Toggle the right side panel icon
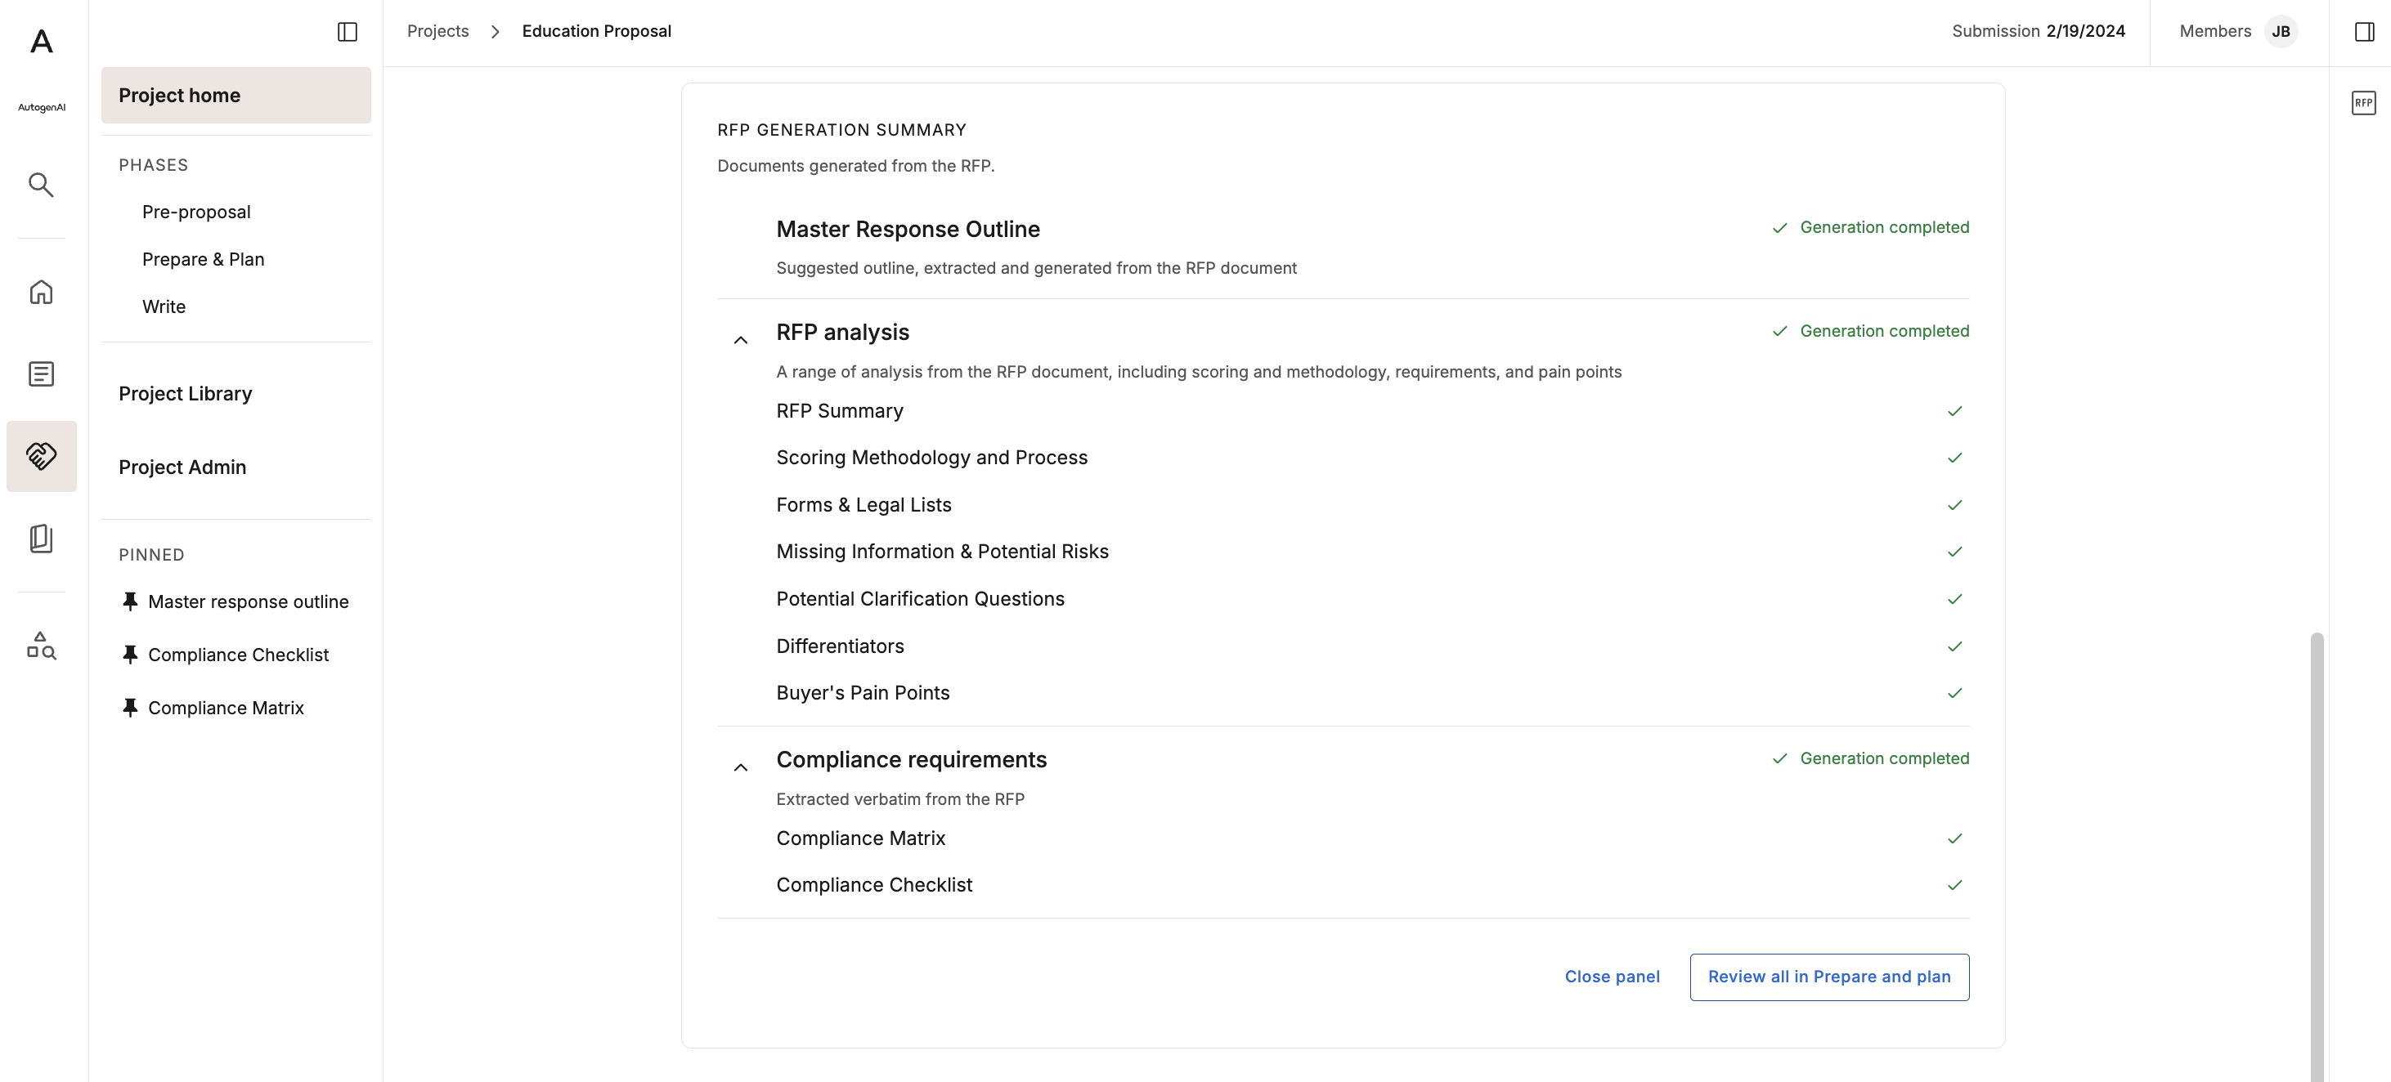 (2364, 32)
